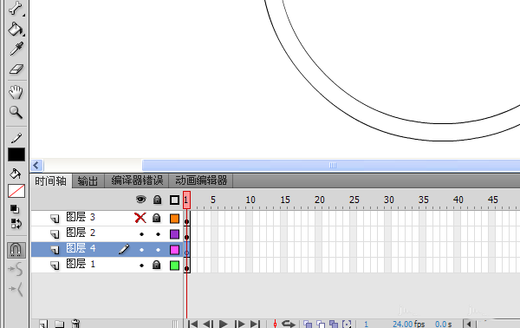Select the Bone tool
This screenshot has width=520, height=328.
tap(16, 8)
